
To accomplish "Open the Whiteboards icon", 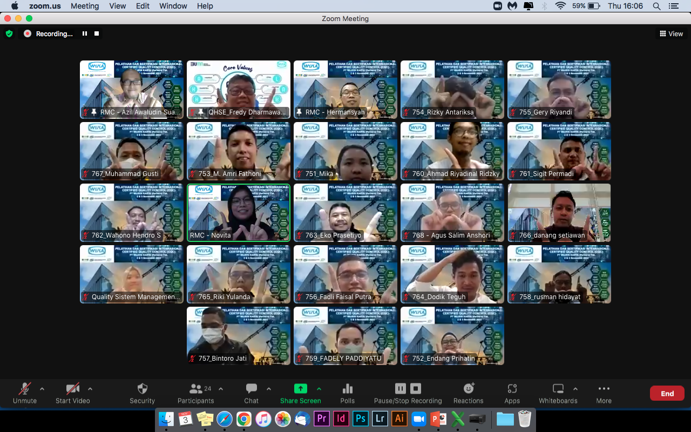I will 558,389.
